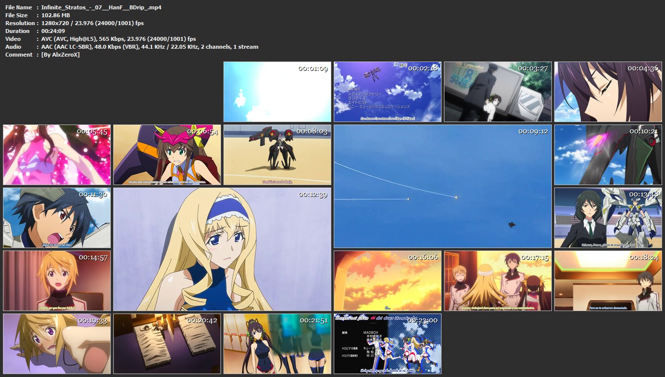Open the thumbnail stamped 00:01:09

point(277,92)
